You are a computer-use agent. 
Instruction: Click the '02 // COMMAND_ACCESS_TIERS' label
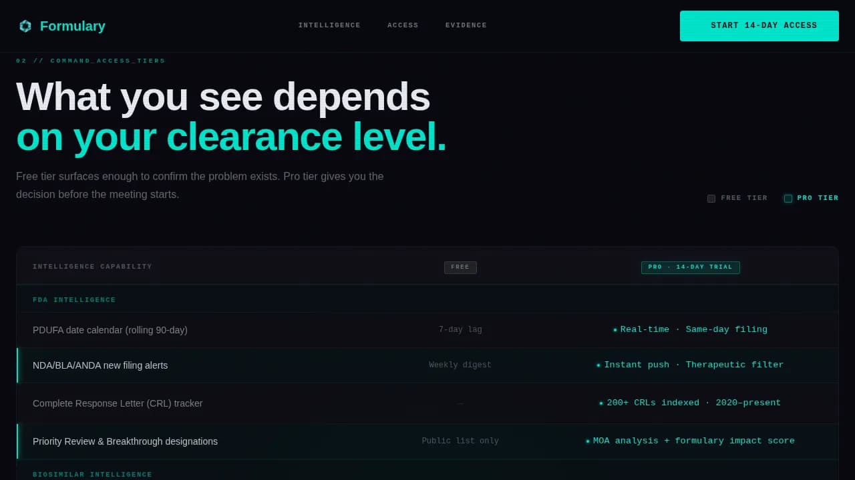pos(91,61)
